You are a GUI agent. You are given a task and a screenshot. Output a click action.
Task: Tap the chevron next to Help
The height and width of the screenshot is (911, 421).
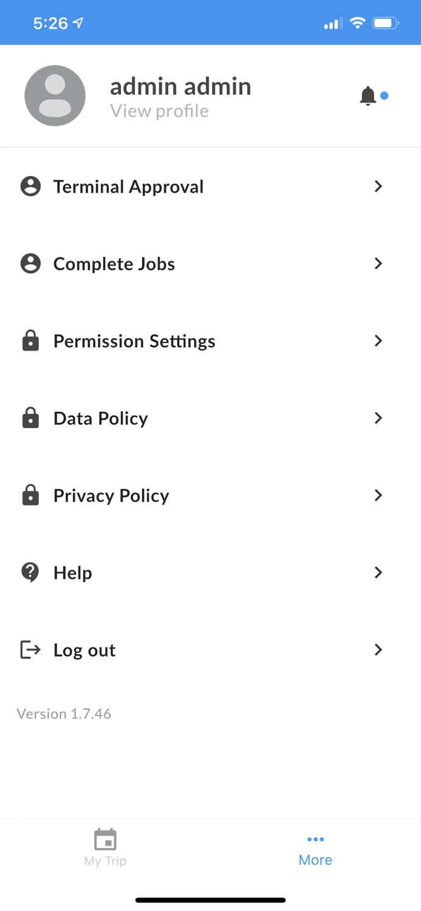[378, 572]
